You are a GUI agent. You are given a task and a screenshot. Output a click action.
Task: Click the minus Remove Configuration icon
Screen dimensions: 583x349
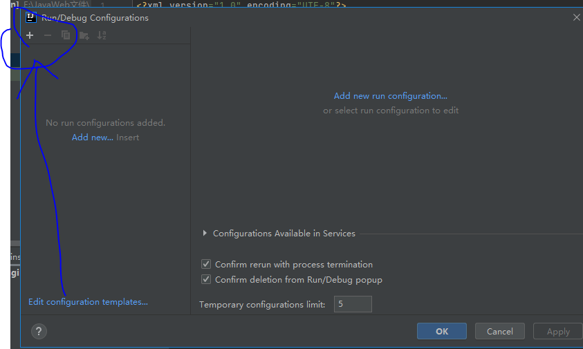tap(48, 35)
